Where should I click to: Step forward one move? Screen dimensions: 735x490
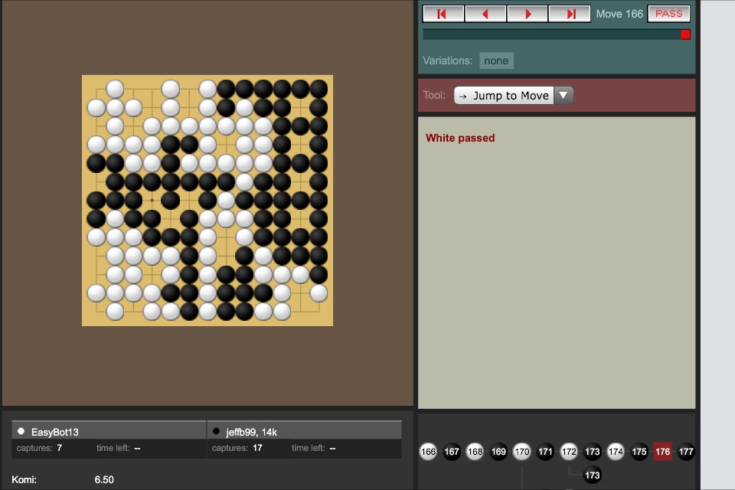pyautogui.click(x=528, y=14)
